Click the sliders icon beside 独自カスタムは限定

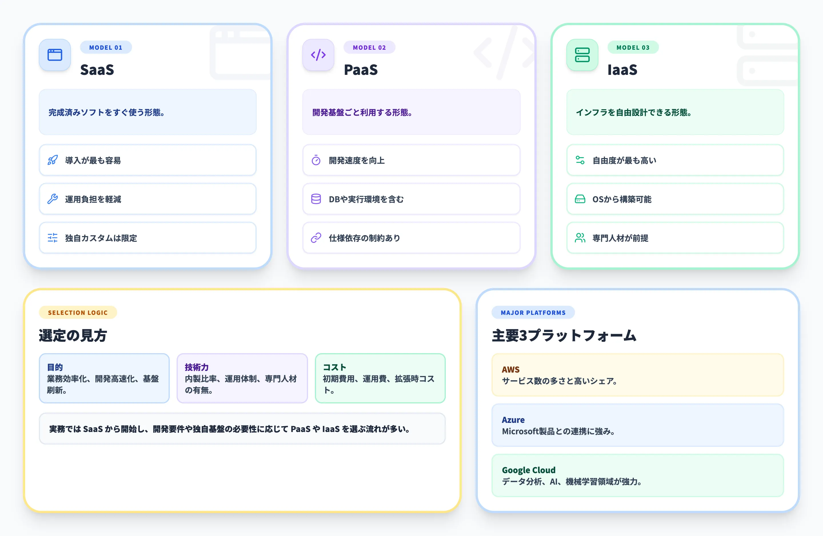53,238
